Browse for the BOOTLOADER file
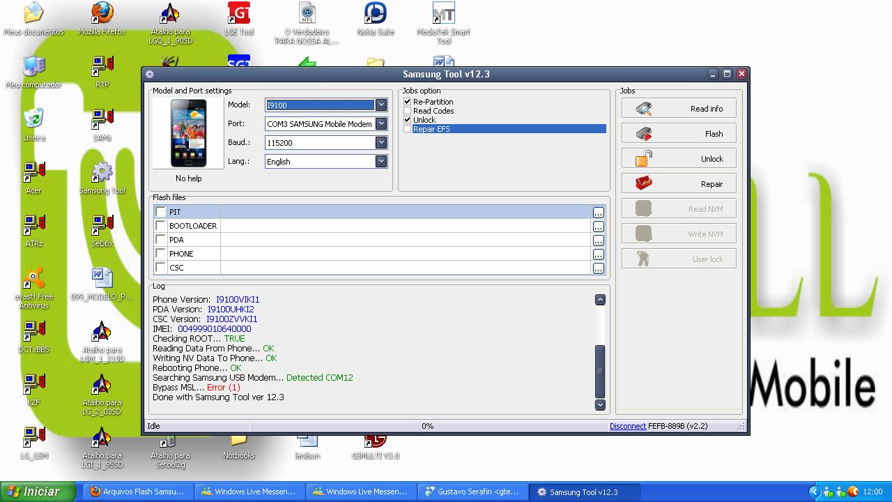Viewport: 892px width, 502px height. coord(599,227)
